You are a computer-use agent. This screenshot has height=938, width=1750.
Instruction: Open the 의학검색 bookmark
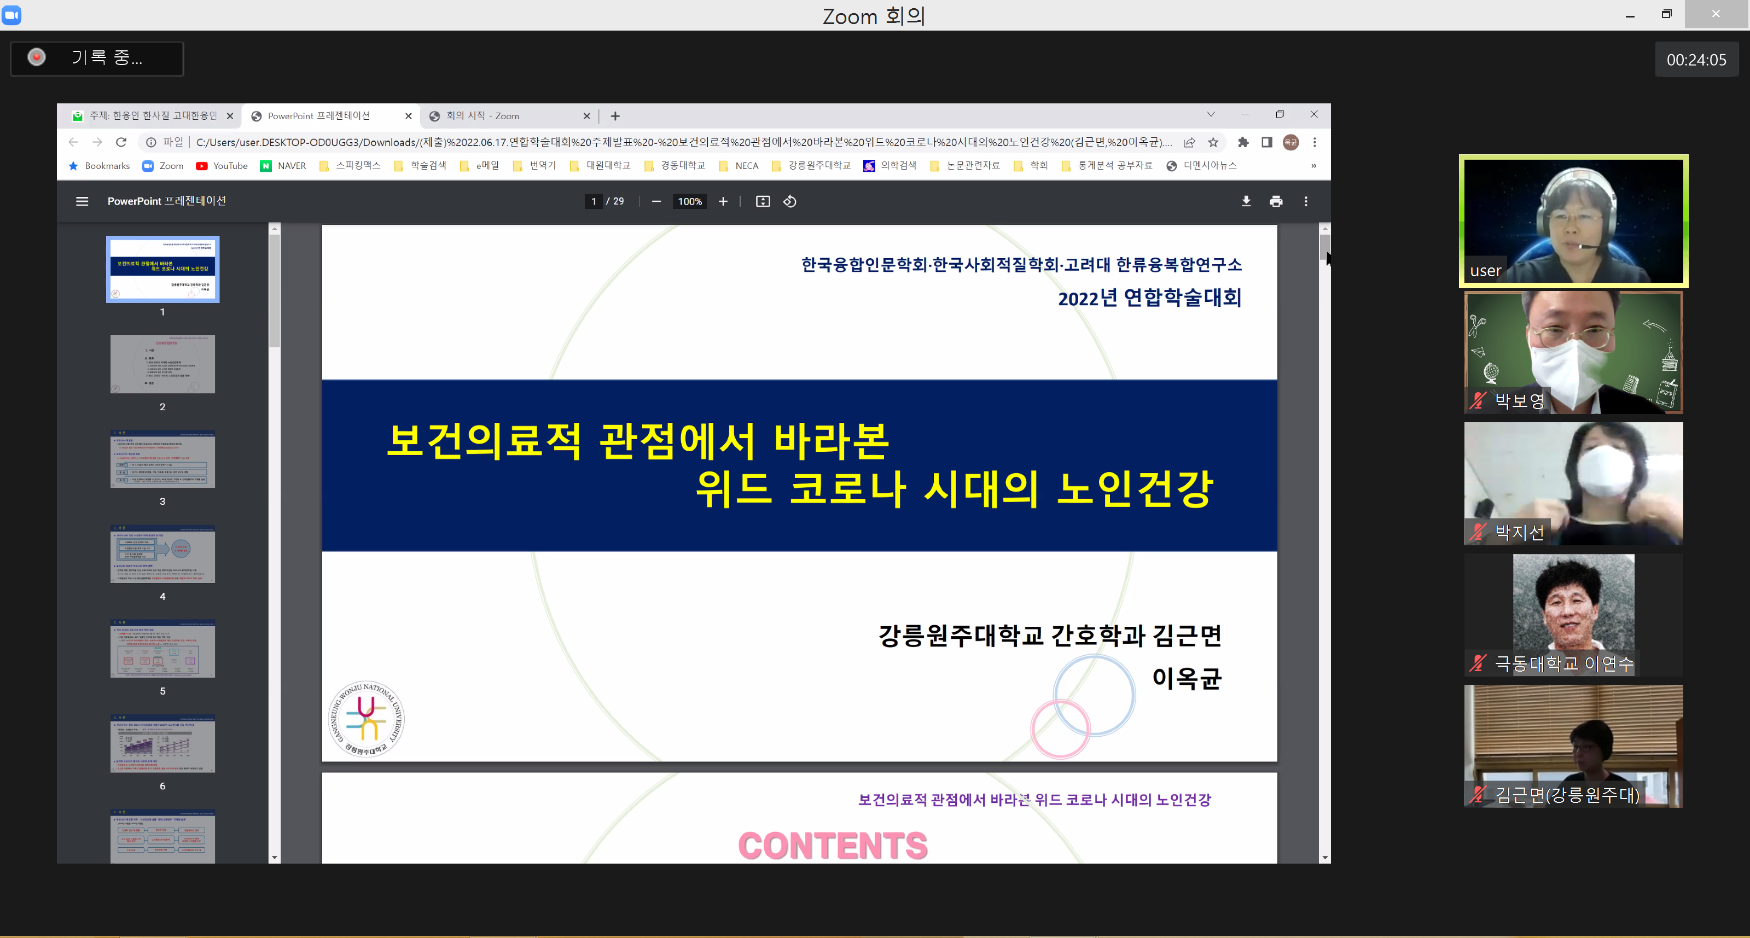(890, 166)
